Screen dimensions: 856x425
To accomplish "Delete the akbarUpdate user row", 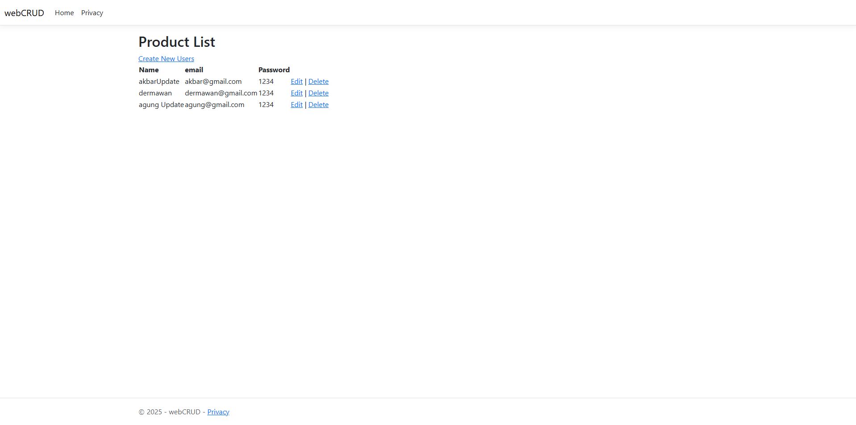I will pyautogui.click(x=318, y=82).
